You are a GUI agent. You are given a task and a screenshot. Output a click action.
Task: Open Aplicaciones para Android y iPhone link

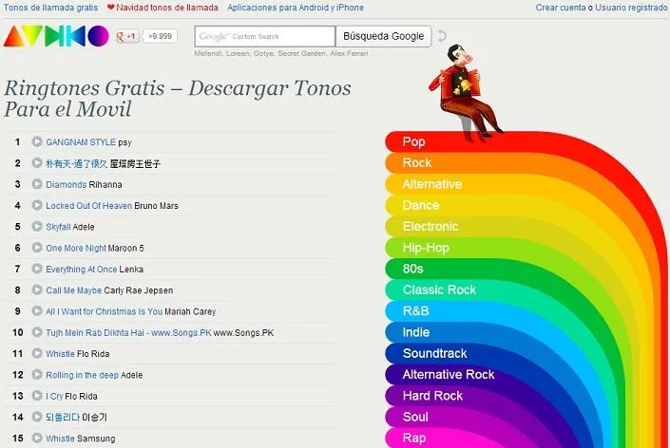click(x=296, y=8)
